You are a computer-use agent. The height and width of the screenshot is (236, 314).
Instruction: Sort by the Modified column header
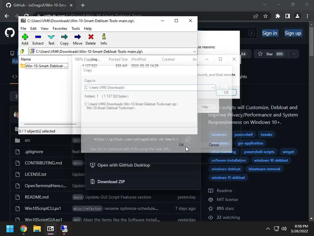click(139, 59)
